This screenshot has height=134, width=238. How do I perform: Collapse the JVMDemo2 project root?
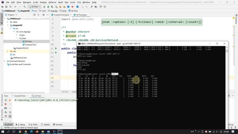5,19
